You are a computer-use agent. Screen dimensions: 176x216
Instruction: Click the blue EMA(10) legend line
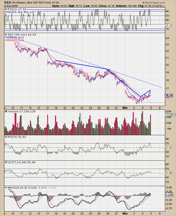click(6, 37)
